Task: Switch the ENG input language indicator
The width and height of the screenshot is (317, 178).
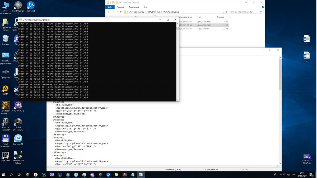Action: click(293, 175)
